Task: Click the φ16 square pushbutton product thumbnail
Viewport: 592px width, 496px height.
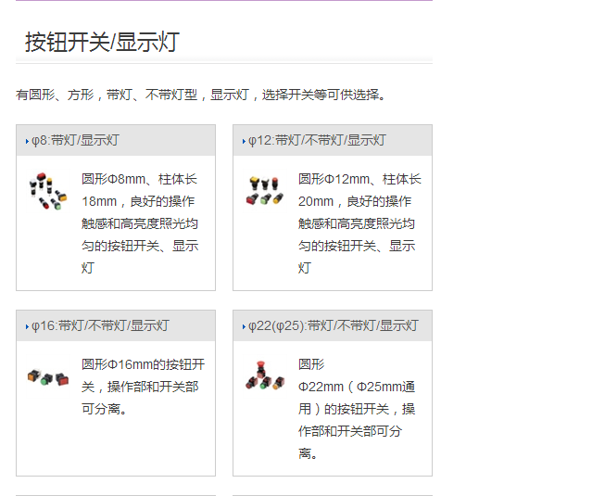Action: point(47,377)
